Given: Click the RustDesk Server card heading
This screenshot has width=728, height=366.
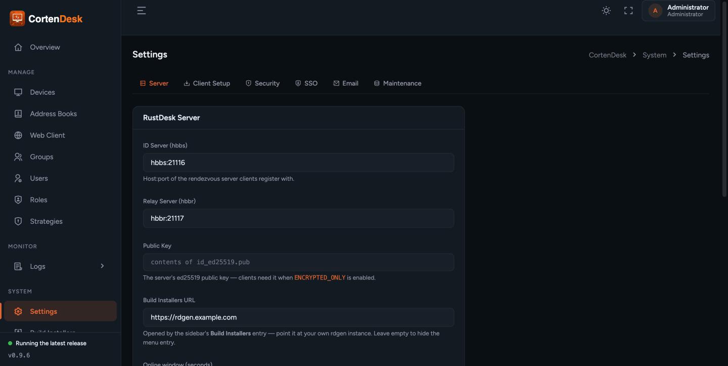Looking at the screenshot, I should coord(171,117).
